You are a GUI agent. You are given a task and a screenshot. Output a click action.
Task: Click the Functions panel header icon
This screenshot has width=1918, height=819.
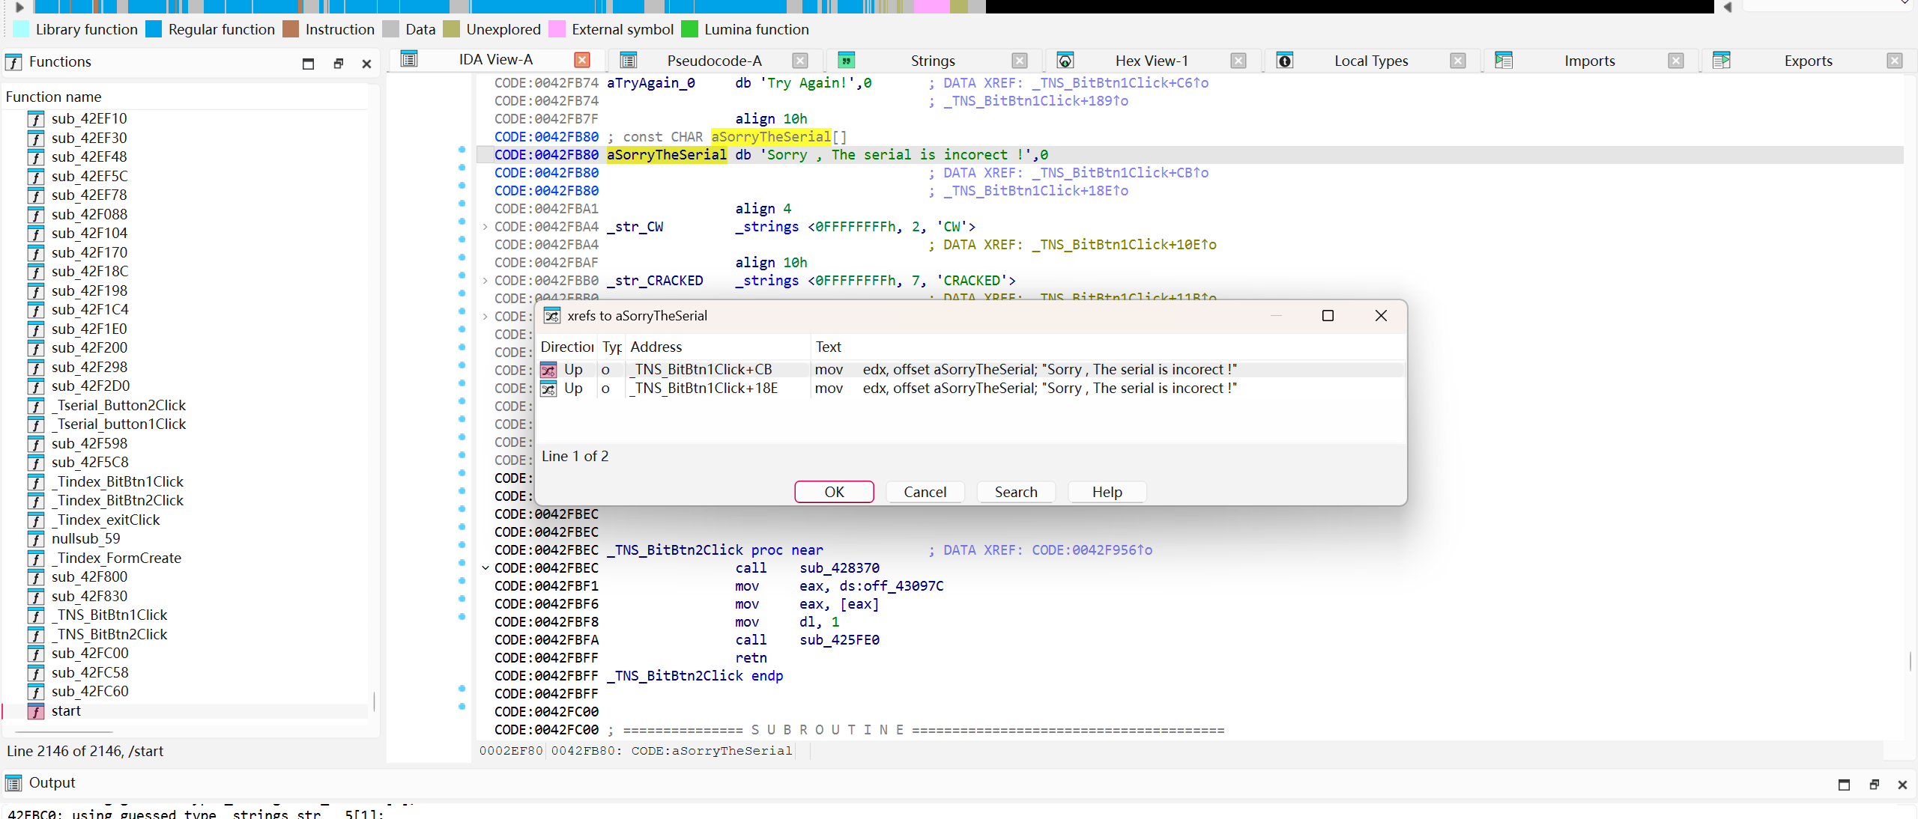13,62
